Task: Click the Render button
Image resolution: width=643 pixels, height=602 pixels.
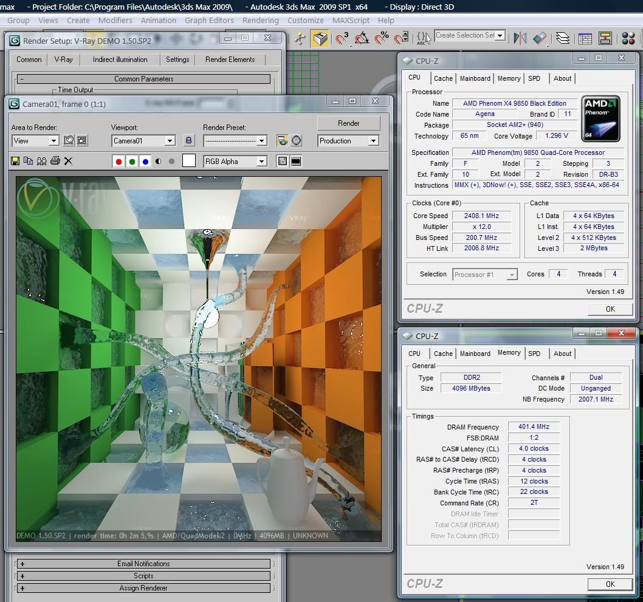Action: [x=349, y=123]
